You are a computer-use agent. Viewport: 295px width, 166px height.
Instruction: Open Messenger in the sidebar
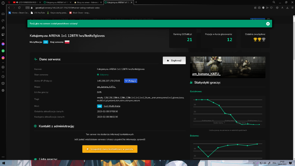point(3,44)
